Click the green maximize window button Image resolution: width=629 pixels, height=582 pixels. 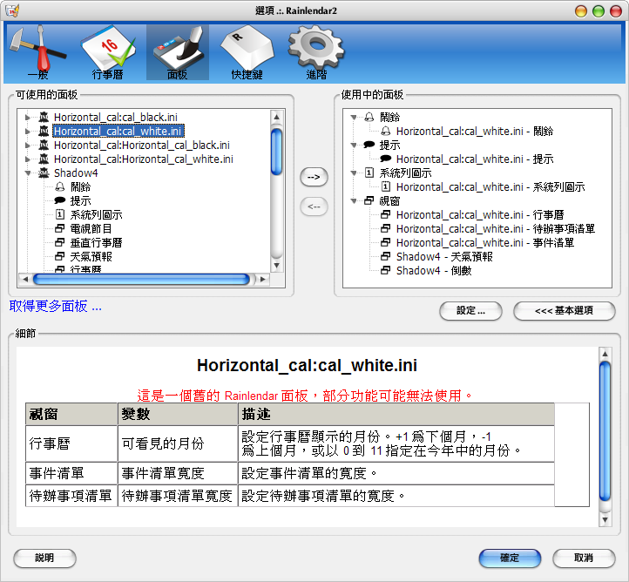599,10
